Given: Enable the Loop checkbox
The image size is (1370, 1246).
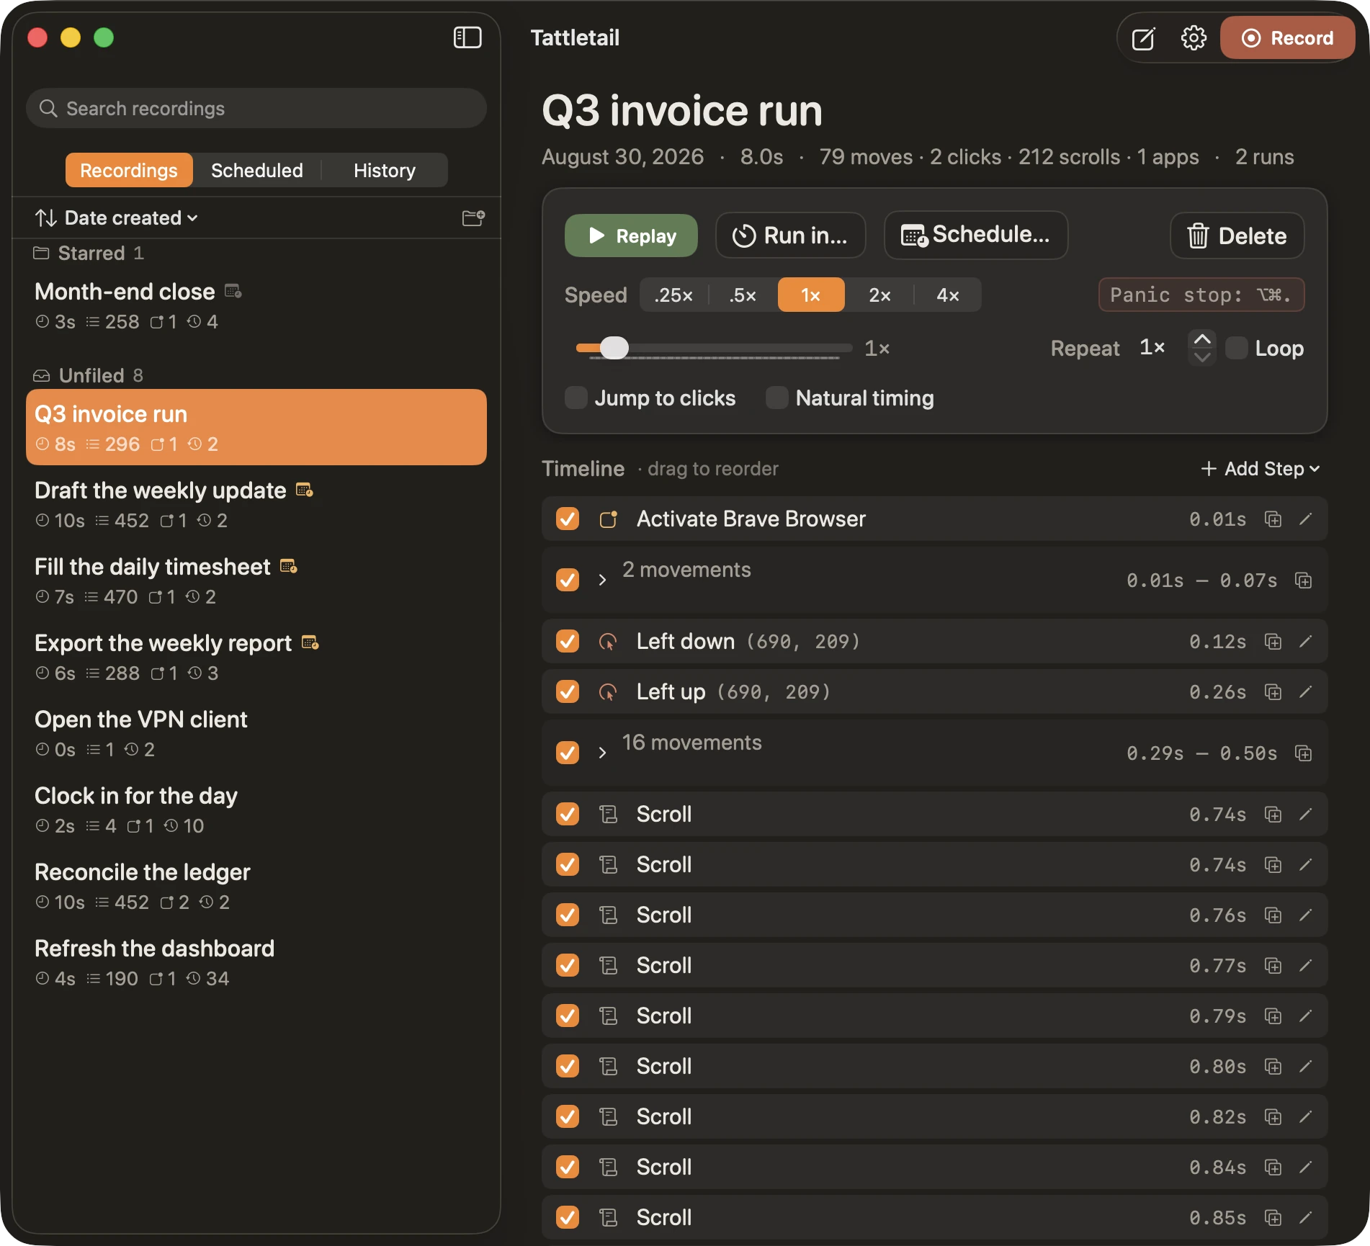Looking at the screenshot, I should [x=1237, y=349].
